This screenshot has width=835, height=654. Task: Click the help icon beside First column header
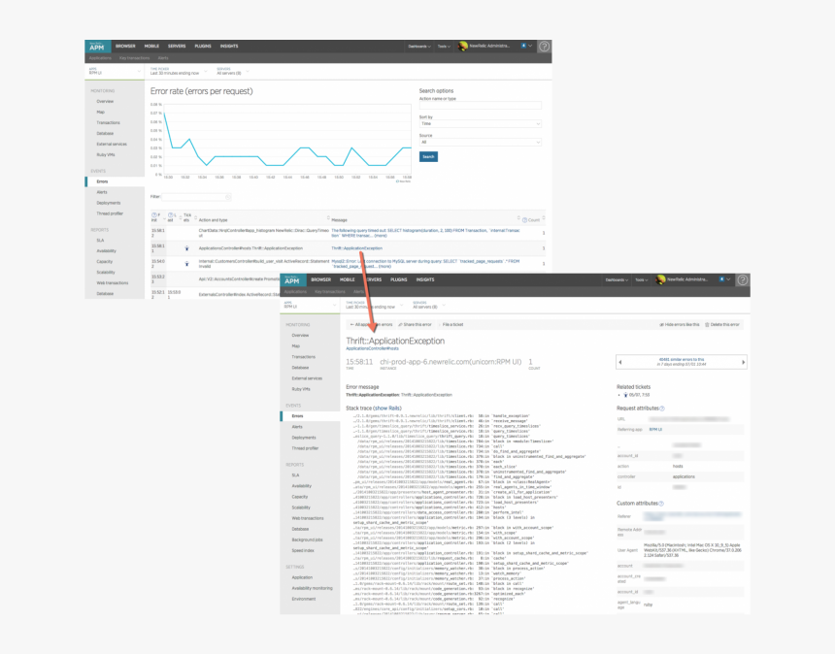pos(154,215)
